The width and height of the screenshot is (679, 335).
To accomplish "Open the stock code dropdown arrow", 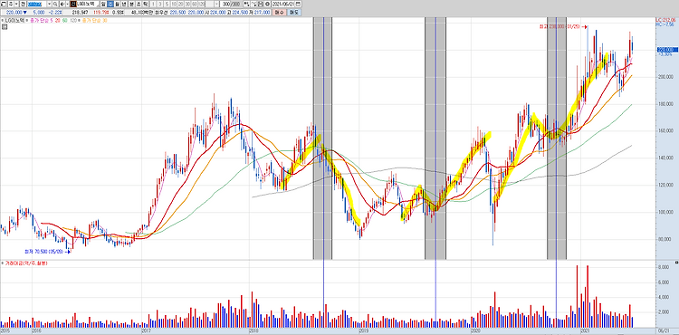I will pos(49,4).
